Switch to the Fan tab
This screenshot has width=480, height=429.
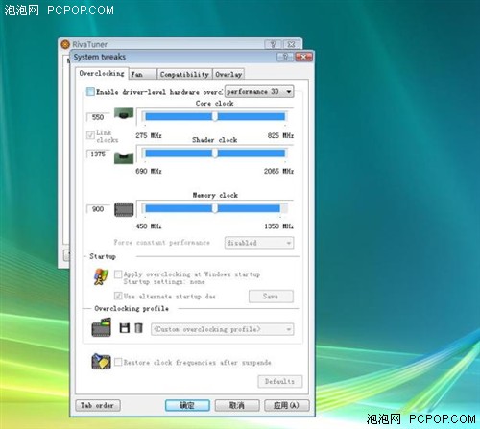pos(143,75)
